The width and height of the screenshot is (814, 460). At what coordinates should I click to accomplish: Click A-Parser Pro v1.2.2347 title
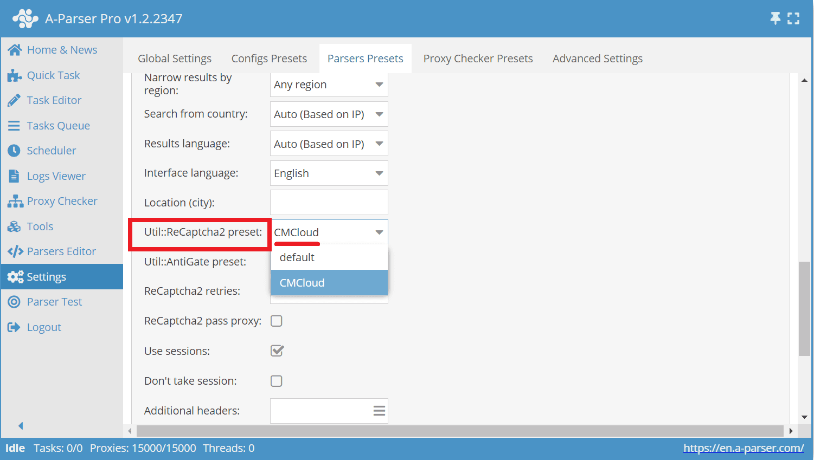114,18
